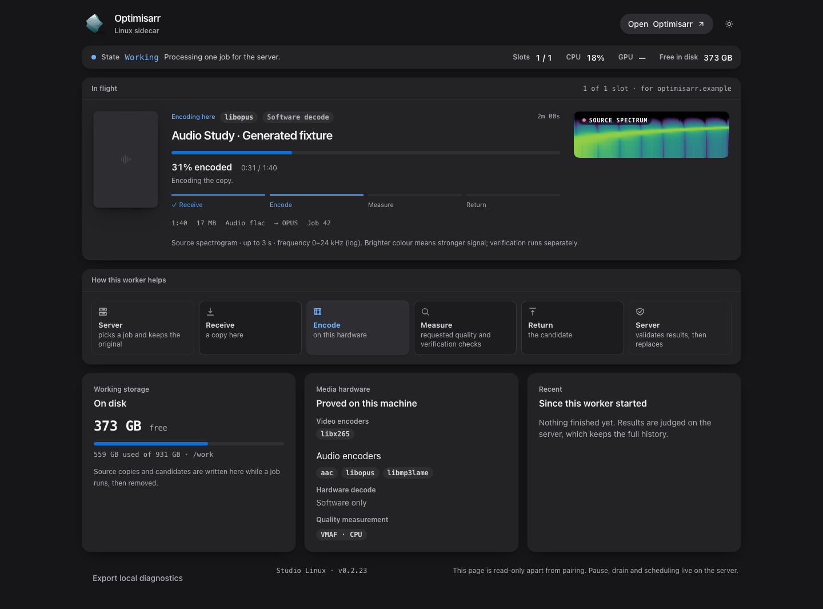This screenshot has width=823, height=609.
Task: Click the download icon on the 'a copy here' card
Action: pyautogui.click(x=210, y=312)
